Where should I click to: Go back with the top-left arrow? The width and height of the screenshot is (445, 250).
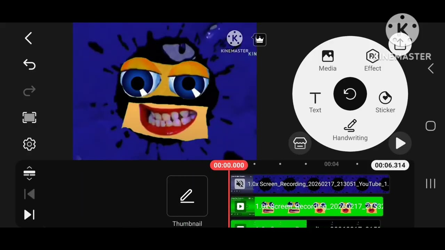point(29,38)
